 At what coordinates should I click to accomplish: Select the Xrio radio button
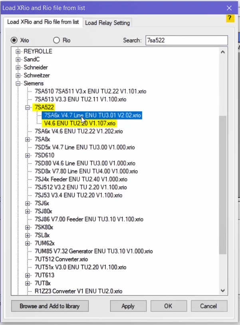14,40
